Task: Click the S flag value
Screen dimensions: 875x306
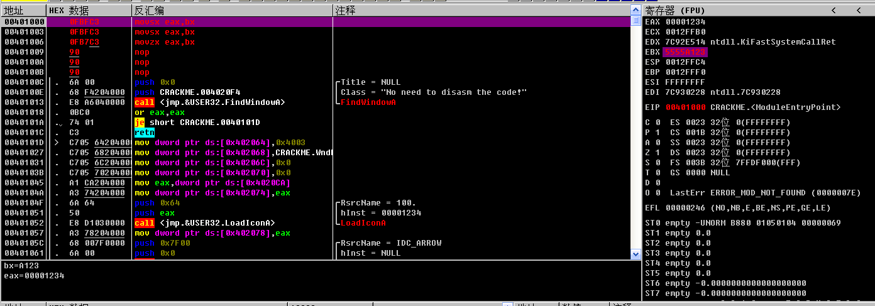Action: click(x=658, y=163)
